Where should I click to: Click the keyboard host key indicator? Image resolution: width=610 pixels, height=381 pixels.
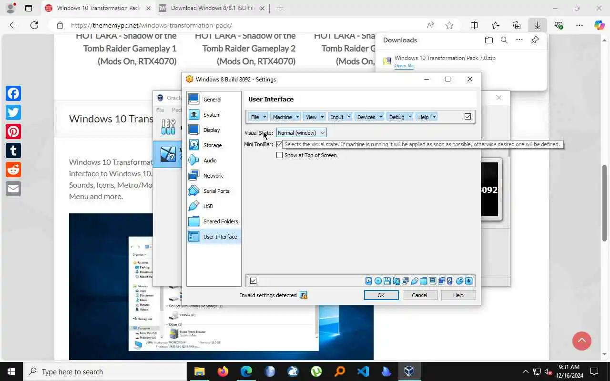click(468, 281)
